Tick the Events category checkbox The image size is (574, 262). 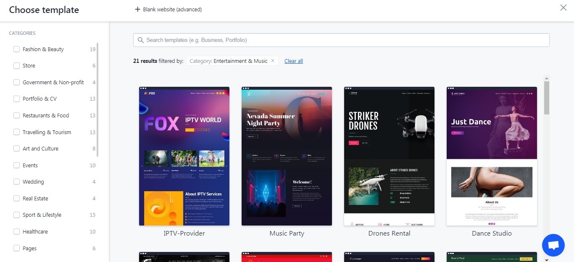click(17, 165)
